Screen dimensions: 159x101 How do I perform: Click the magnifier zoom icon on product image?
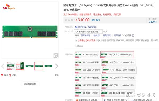[56, 56]
